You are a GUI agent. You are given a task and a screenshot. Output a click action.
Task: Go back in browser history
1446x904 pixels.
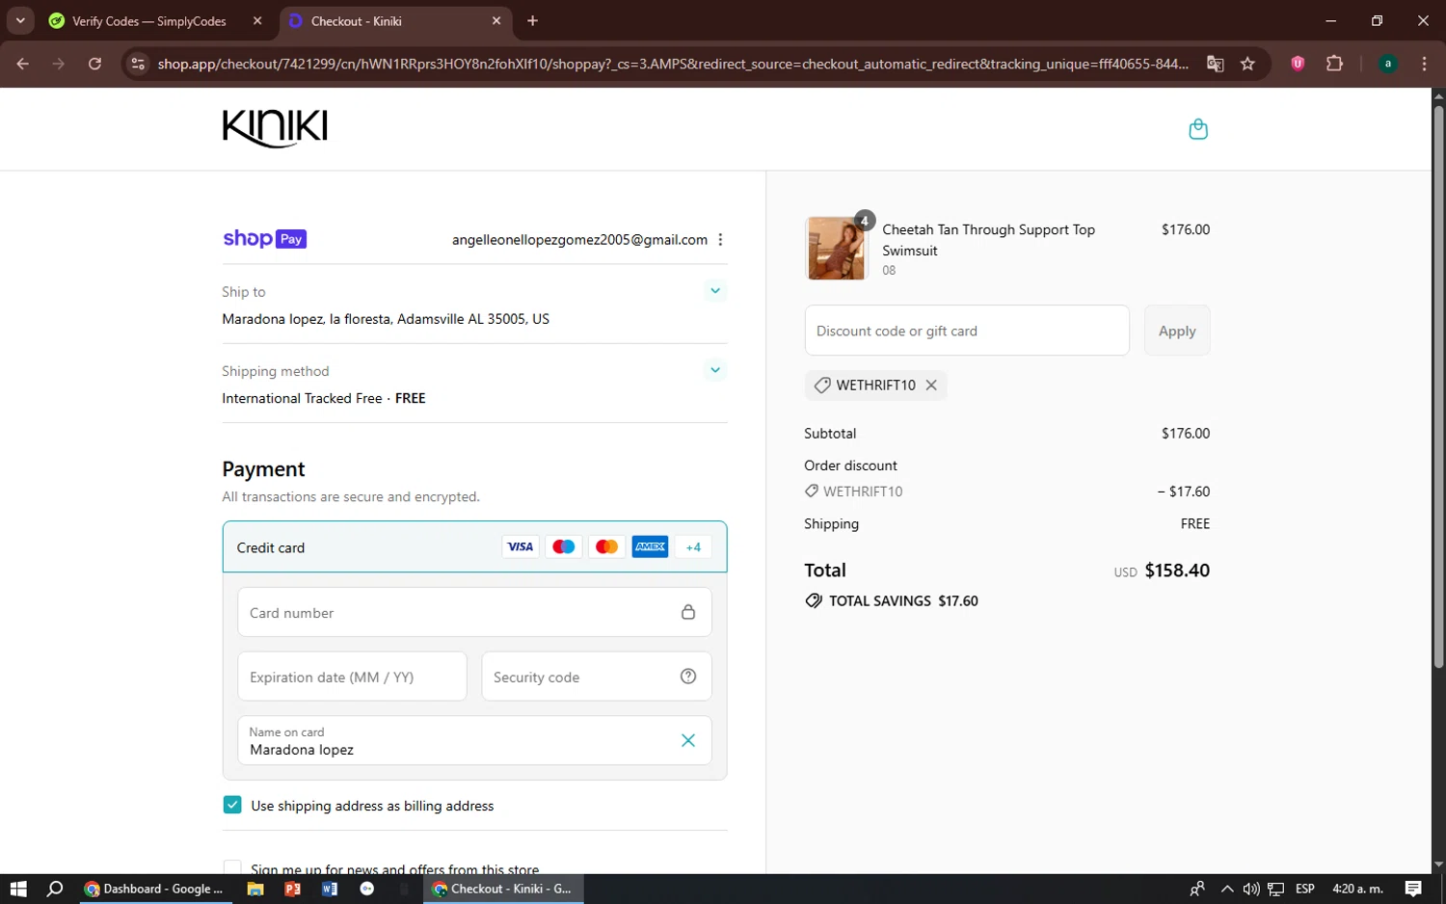pyautogui.click(x=23, y=64)
